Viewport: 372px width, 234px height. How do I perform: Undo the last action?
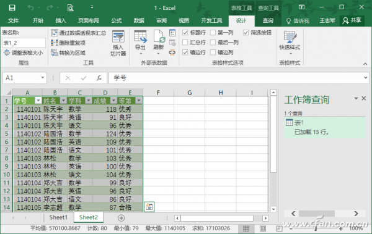pyautogui.click(x=31, y=8)
